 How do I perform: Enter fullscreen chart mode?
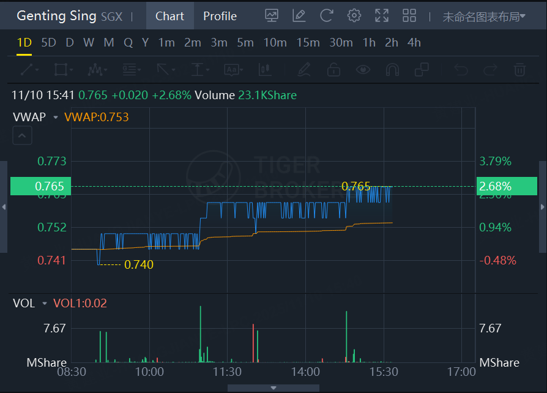381,16
